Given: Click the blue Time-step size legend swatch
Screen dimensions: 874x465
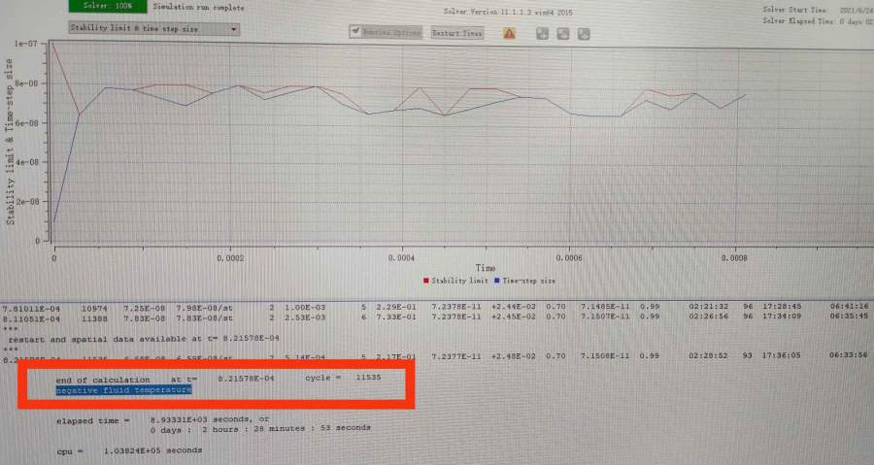Looking at the screenshot, I should tap(496, 281).
